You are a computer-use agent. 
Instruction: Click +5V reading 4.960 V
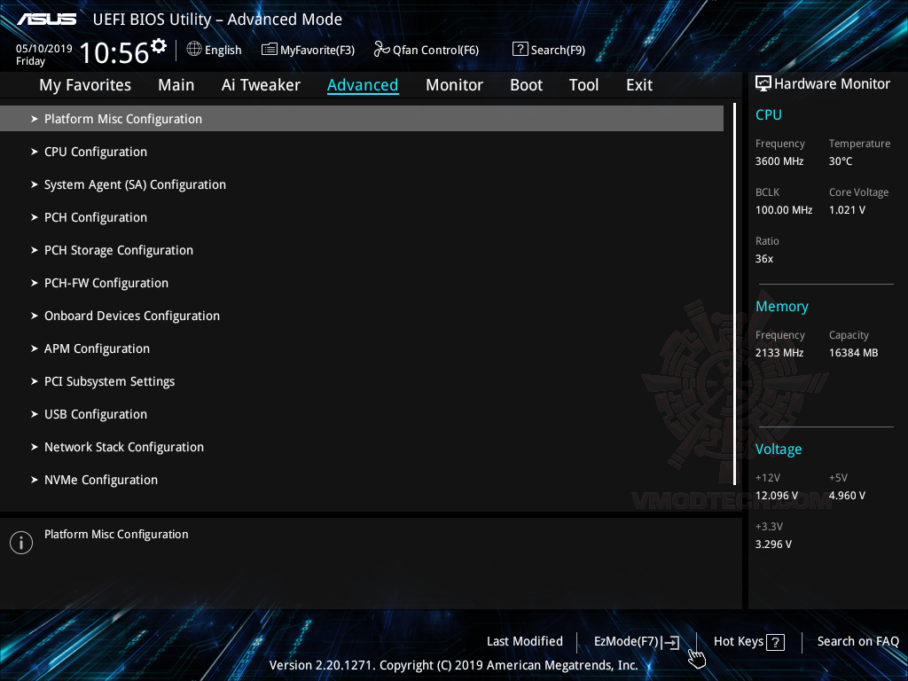[847, 496]
